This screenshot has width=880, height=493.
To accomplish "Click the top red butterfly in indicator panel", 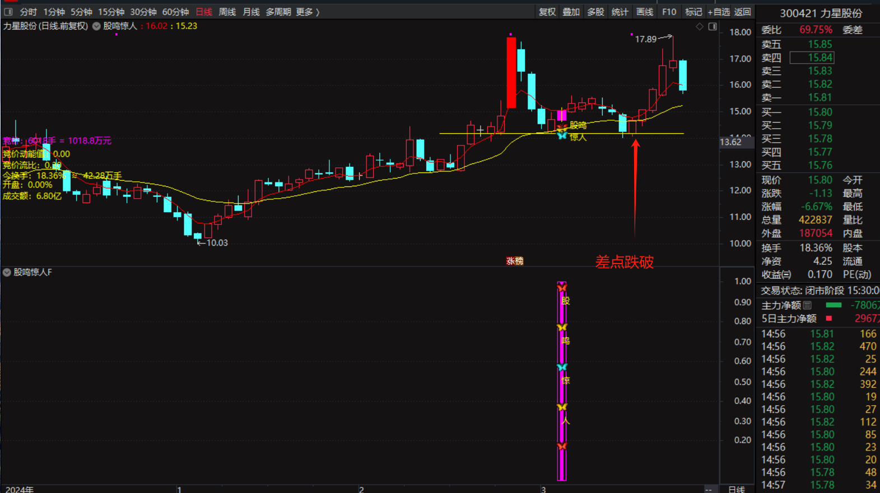I will click(562, 288).
